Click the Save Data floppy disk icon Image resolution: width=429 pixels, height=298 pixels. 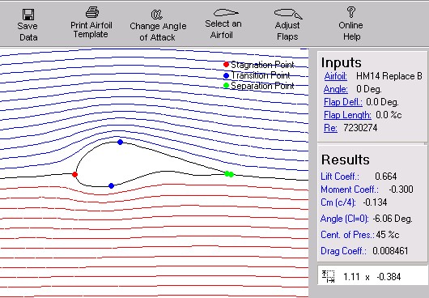point(28,15)
